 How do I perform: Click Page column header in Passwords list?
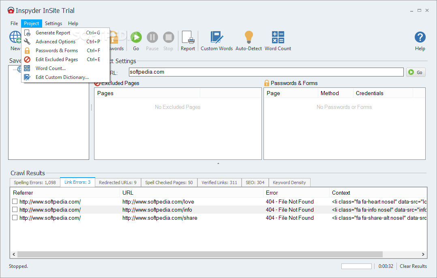(x=291, y=93)
